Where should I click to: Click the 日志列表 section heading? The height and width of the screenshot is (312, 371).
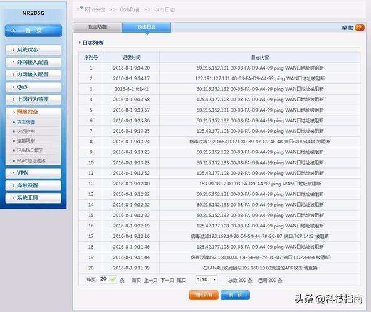pyautogui.click(x=93, y=43)
